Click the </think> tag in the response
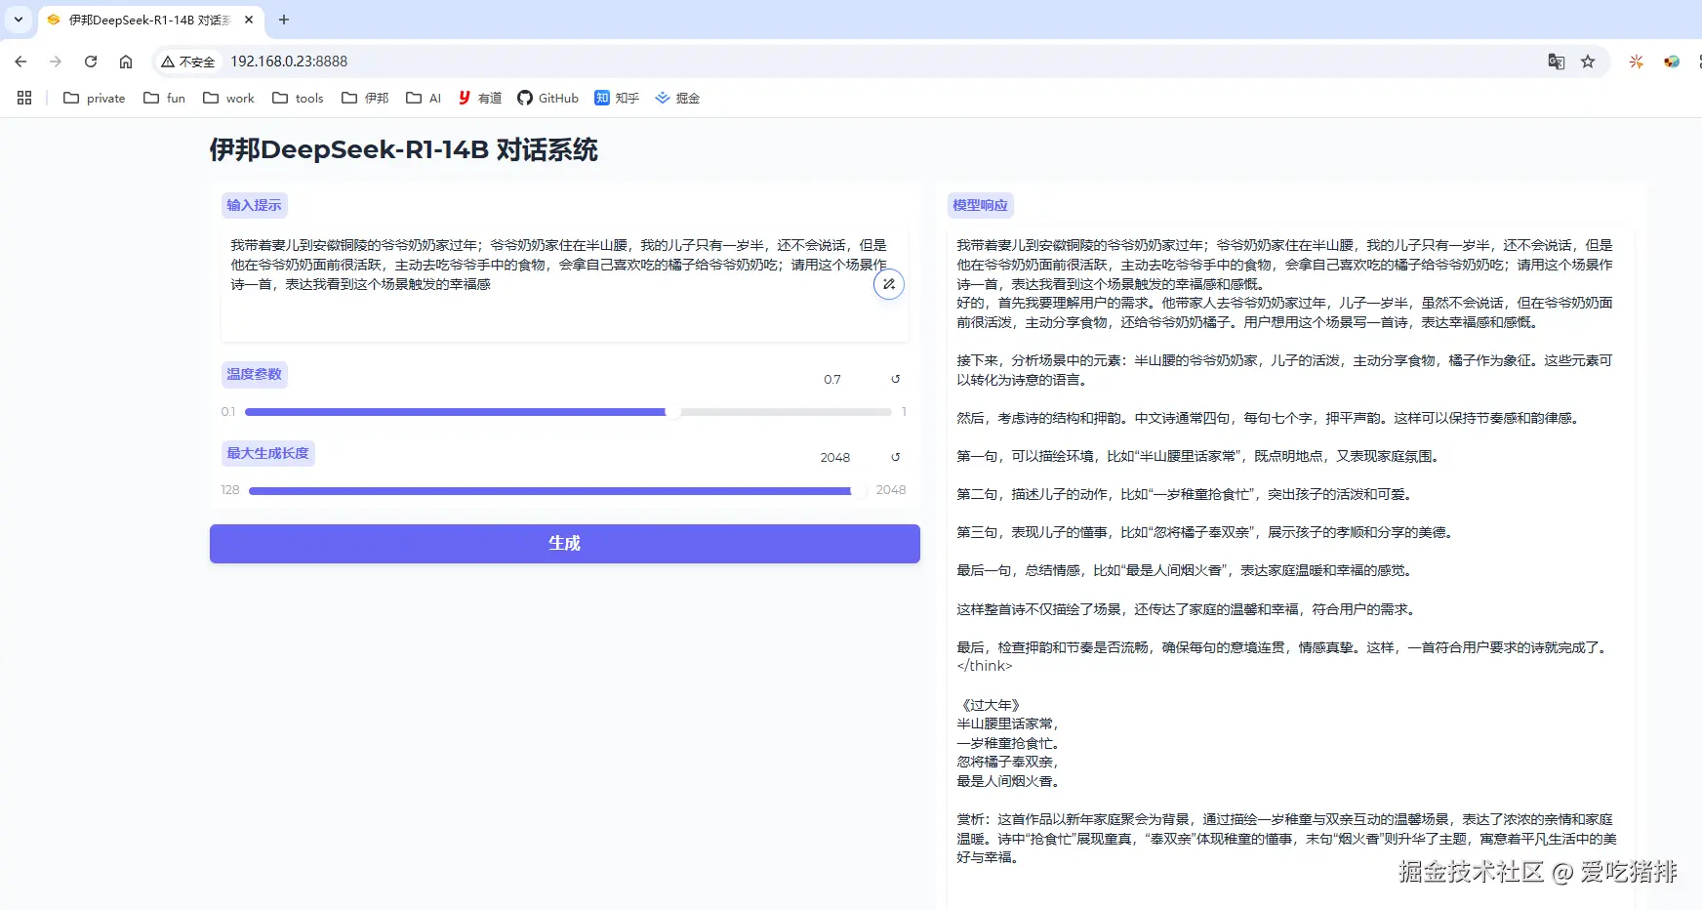 click(x=985, y=666)
